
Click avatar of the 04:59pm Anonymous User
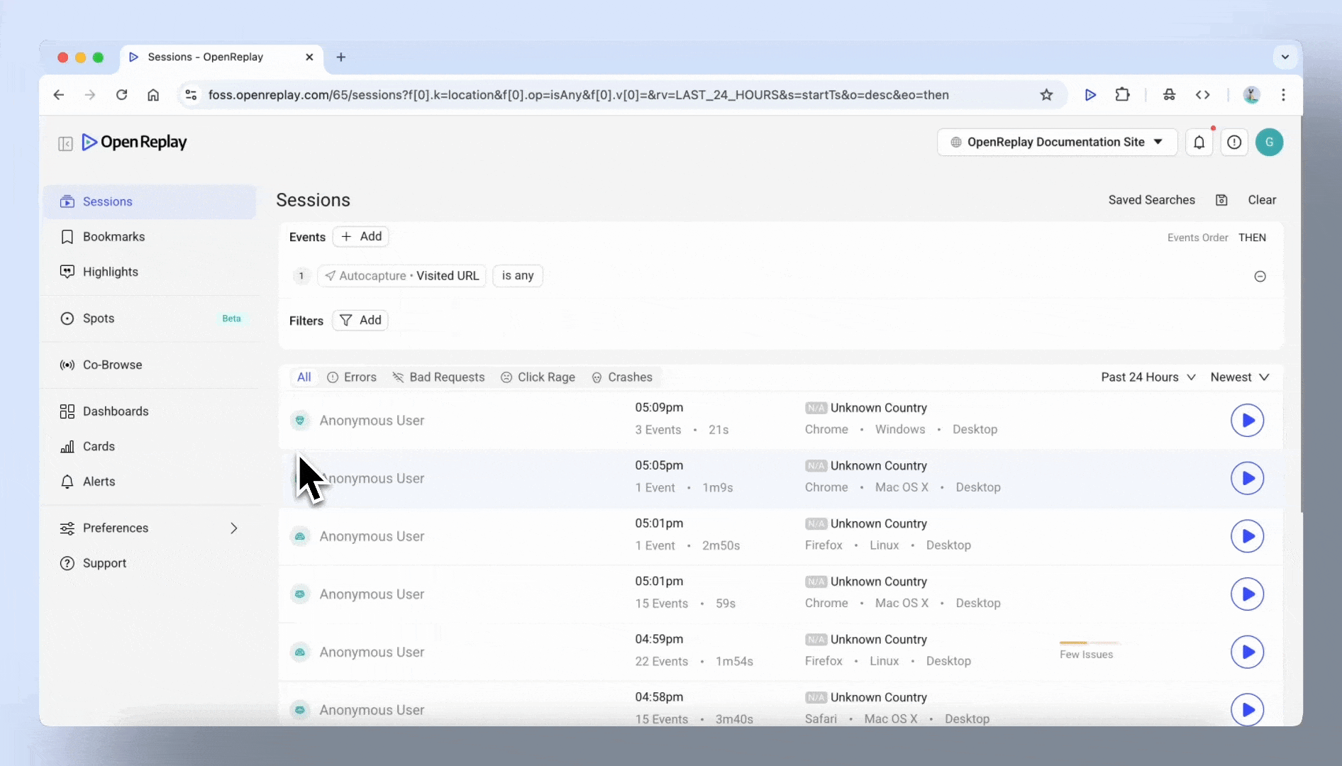(300, 652)
